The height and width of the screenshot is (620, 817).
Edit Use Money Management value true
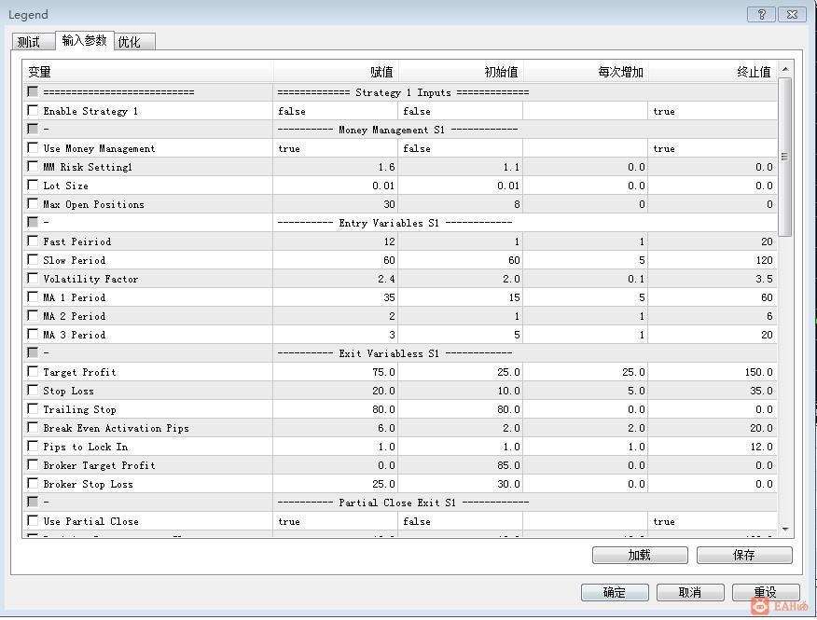pyautogui.click(x=335, y=148)
